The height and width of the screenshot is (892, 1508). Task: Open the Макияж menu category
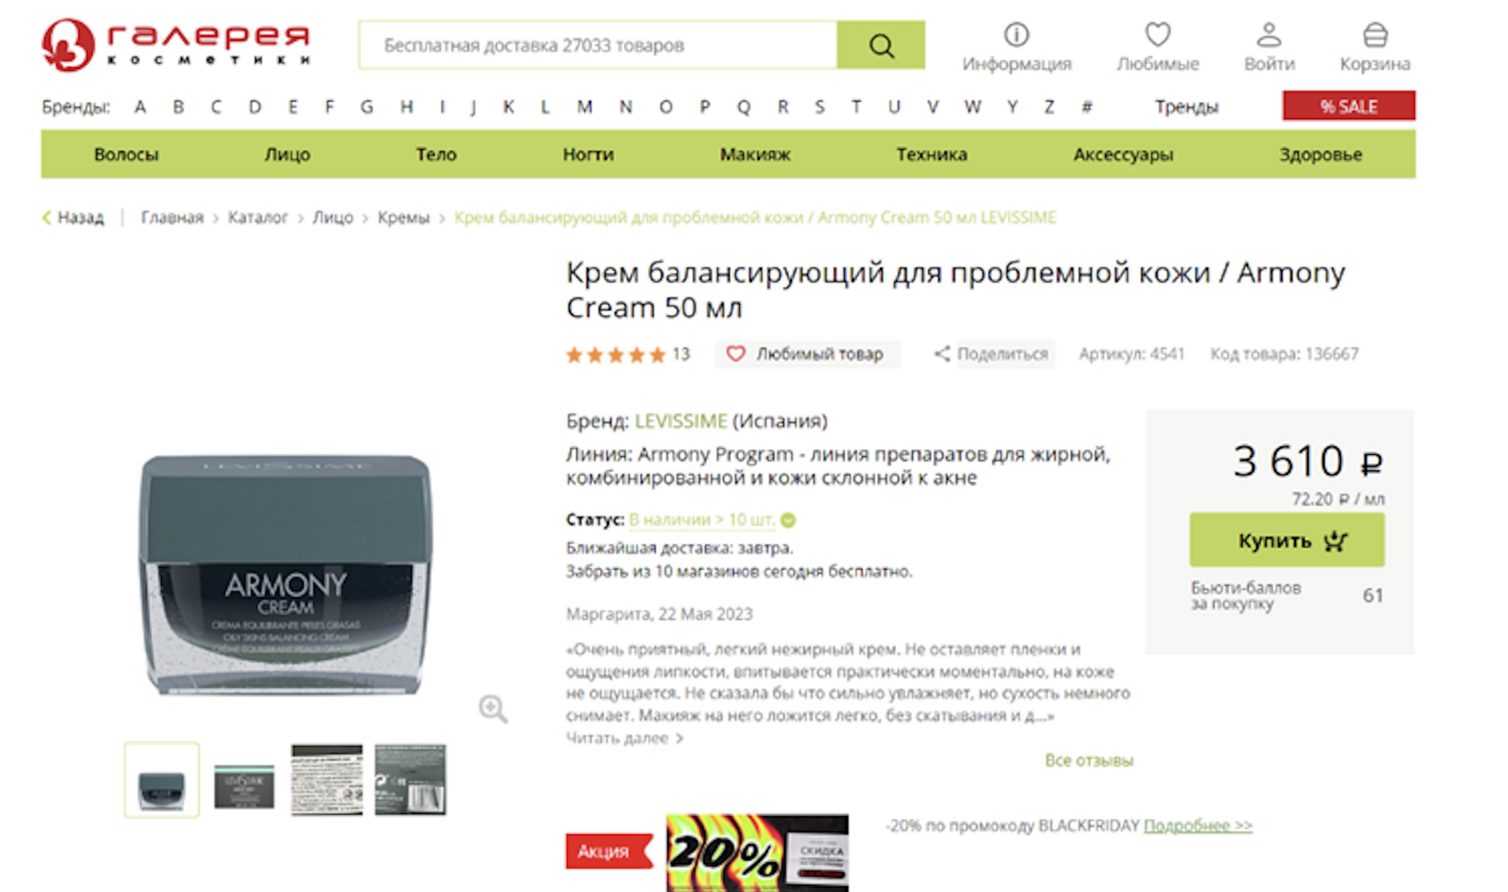[755, 155]
